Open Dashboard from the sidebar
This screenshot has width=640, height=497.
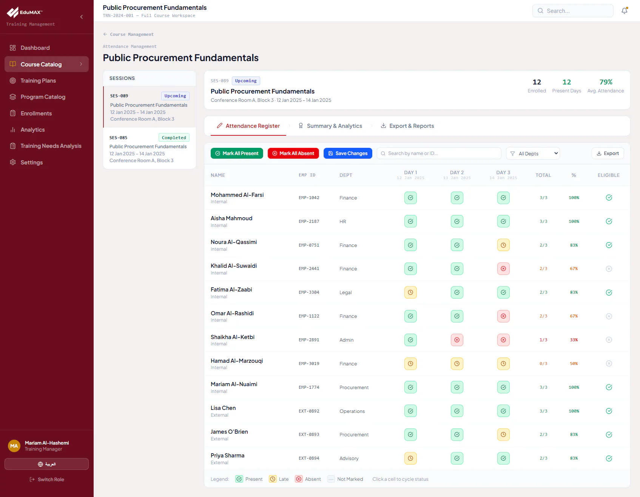(x=46, y=48)
